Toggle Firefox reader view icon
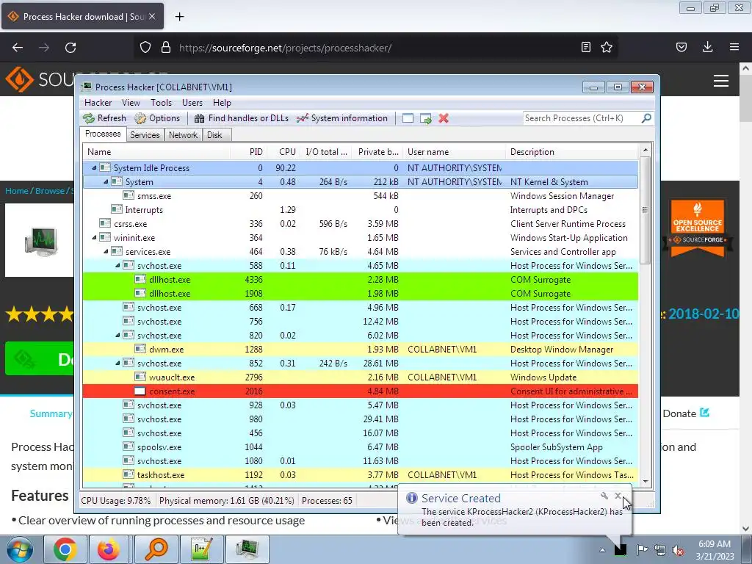 585,47
